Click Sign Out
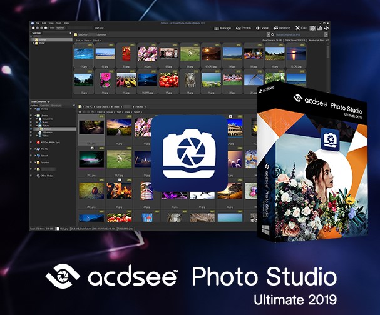 pos(99,28)
